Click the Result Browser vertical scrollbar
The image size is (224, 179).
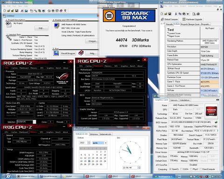point(220,61)
